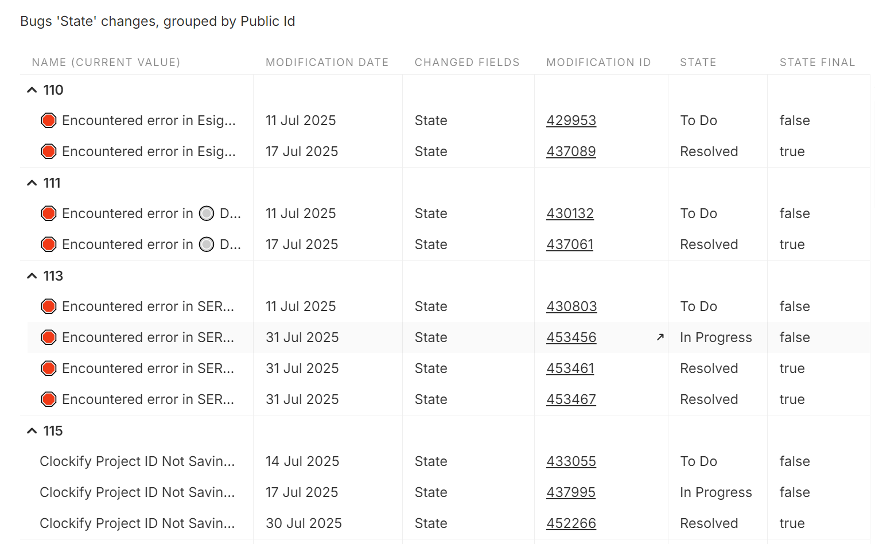Click Name (Current Value) column header
The image size is (875, 544).
pyautogui.click(x=106, y=62)
